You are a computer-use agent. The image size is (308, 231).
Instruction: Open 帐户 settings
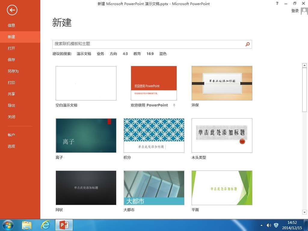click(20, 135)
